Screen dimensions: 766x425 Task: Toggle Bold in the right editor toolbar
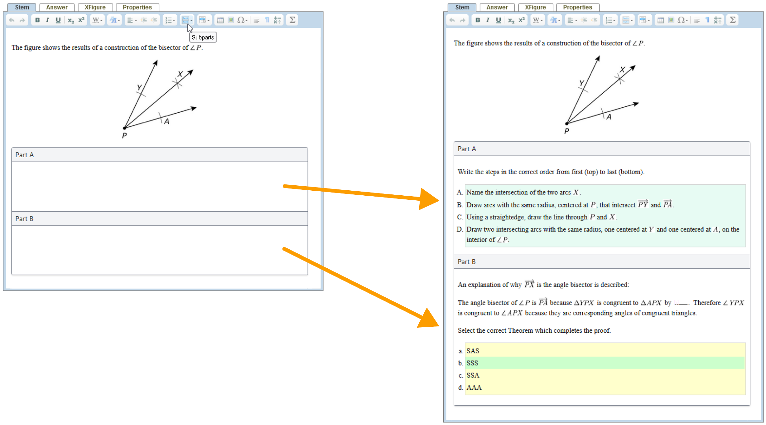pyautogui.click(x=478, y=20)
